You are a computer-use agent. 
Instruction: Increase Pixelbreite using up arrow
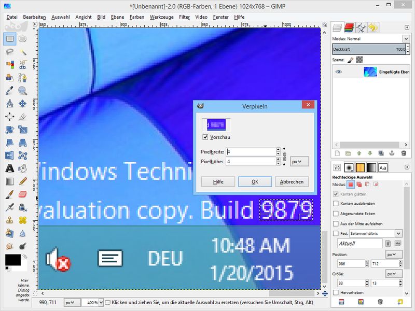coord(278,150)
